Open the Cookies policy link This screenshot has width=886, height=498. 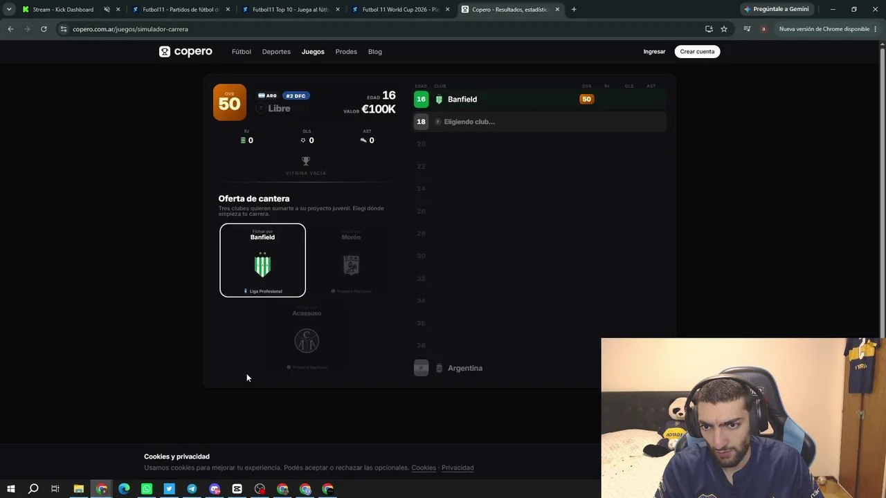click(424, 468)
